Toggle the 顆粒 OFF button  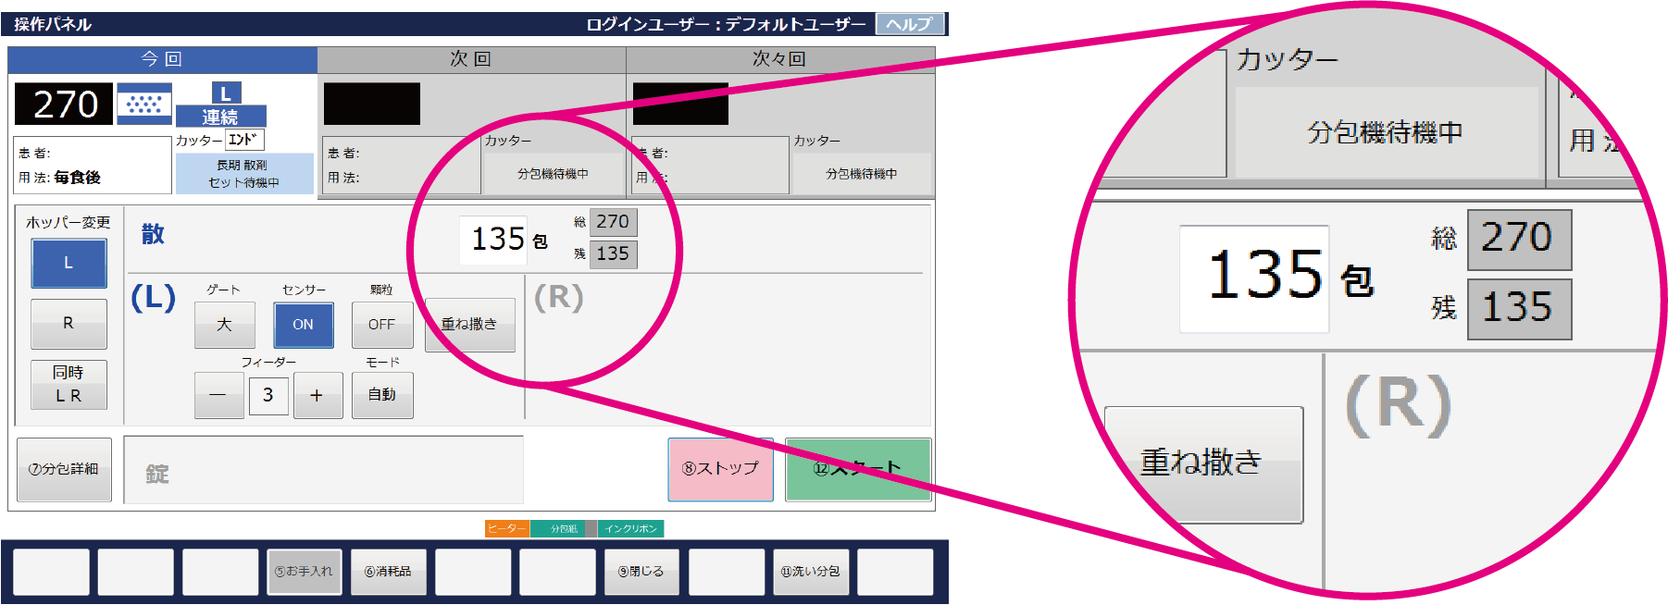coord(382,325)
